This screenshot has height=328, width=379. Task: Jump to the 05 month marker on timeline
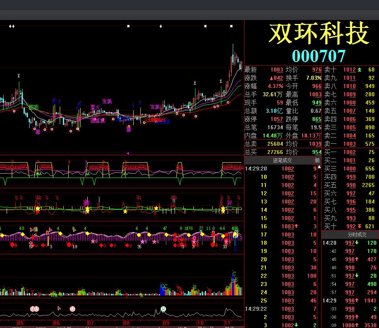[x=20, y=323]
